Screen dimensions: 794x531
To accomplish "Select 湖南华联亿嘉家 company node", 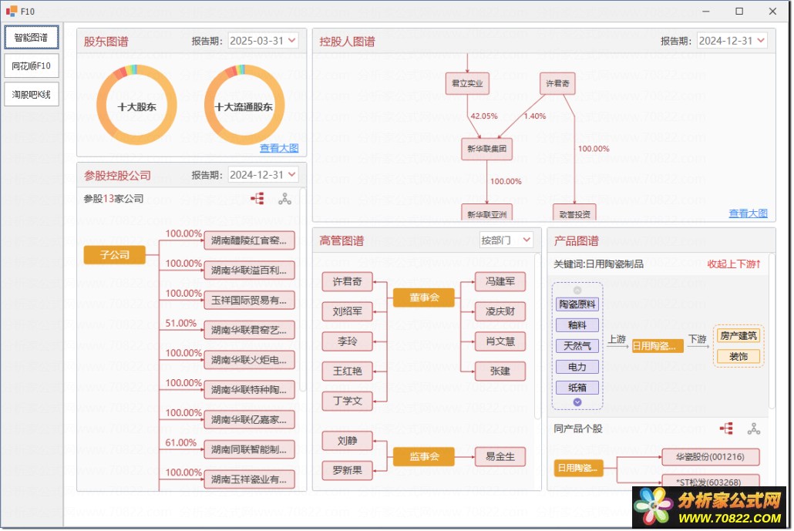I will (x=249, y=420).
